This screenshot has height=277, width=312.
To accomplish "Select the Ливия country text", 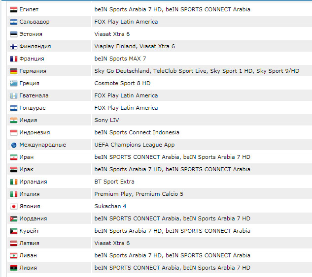I will (x=28, y=268).
